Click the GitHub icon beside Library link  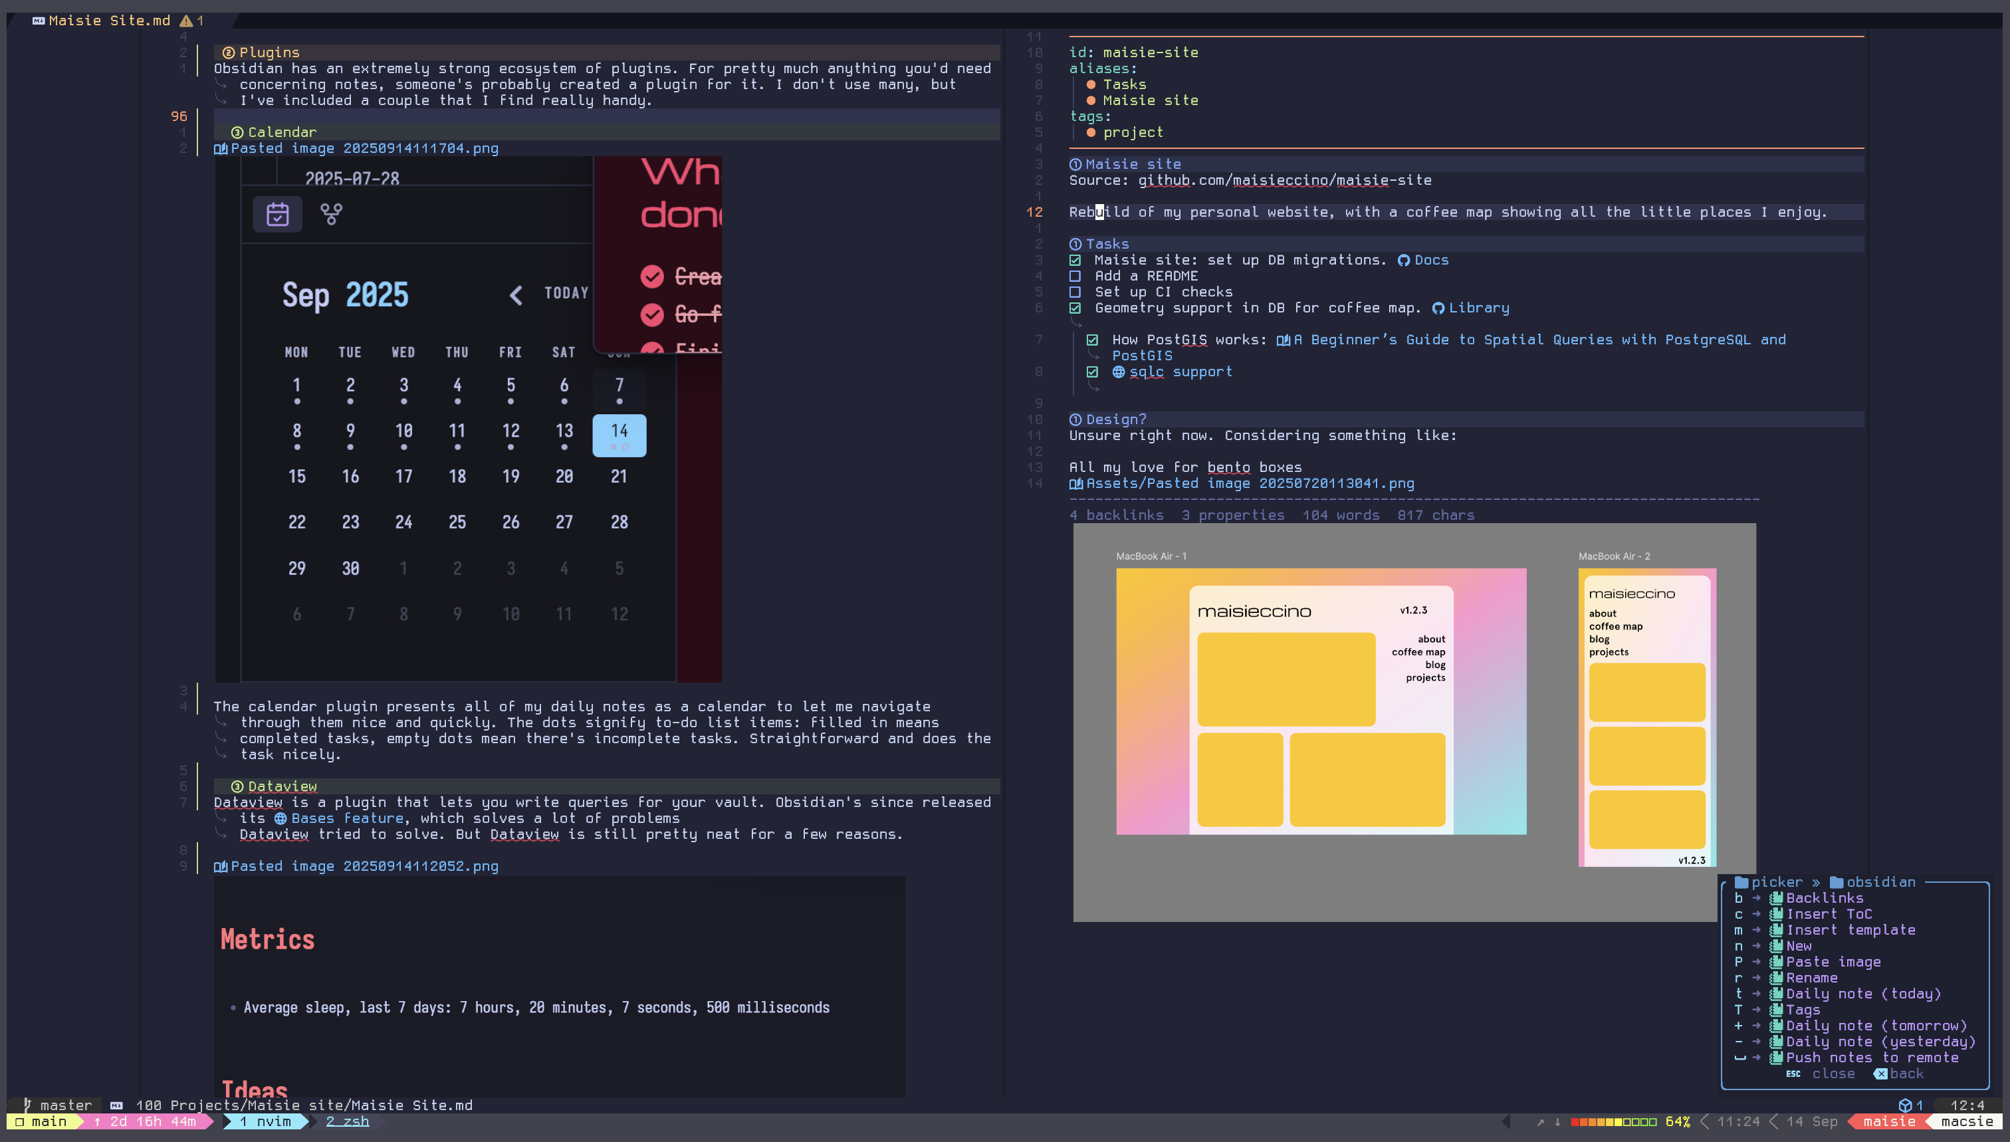pos(1438,308)
